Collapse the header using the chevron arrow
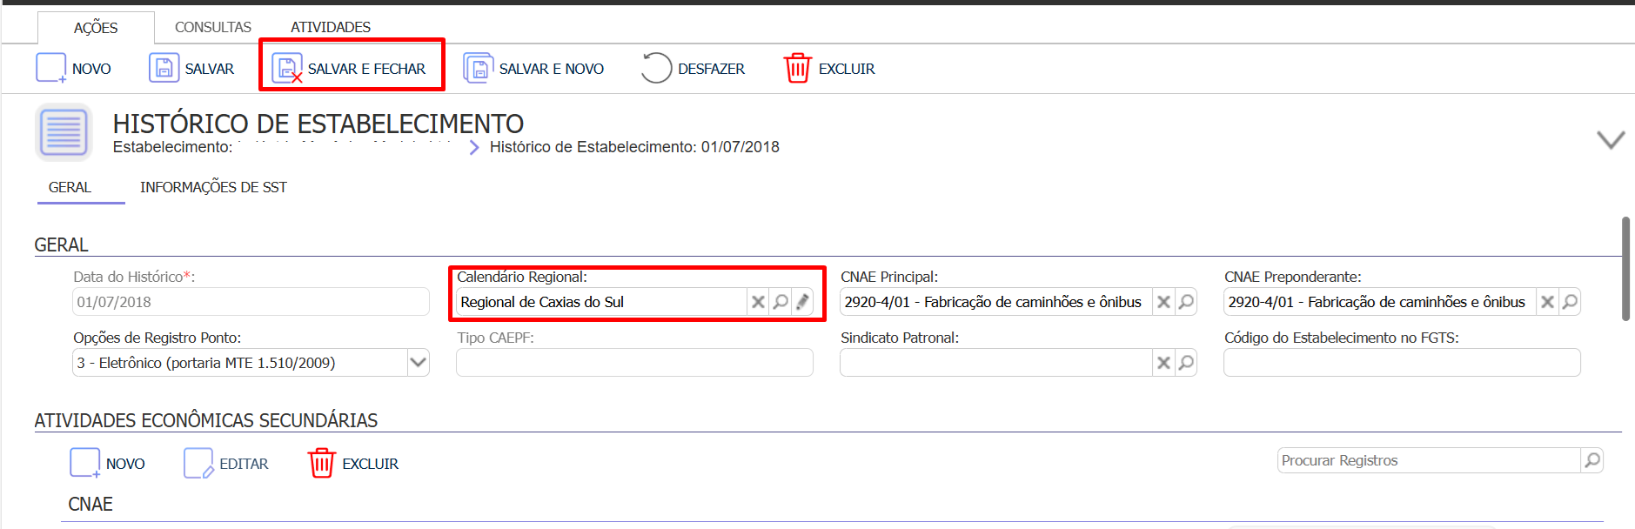This screenshot has height=529, width=1635. (1611, 140)
